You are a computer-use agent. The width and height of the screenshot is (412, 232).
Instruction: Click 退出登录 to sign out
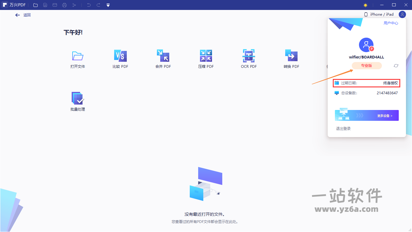[343, 129]
